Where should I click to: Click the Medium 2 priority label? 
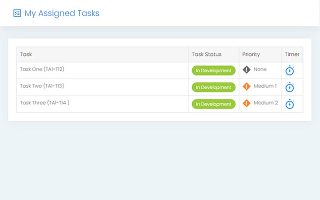tap(266, 103)
